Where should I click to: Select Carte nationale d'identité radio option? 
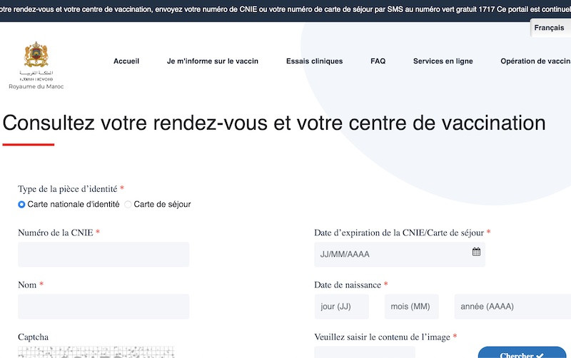click(x=21, y=204)
